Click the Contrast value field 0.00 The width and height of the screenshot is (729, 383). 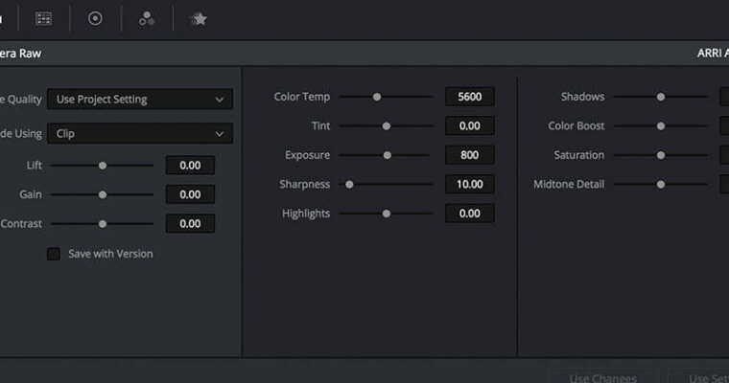coord(190,224)
